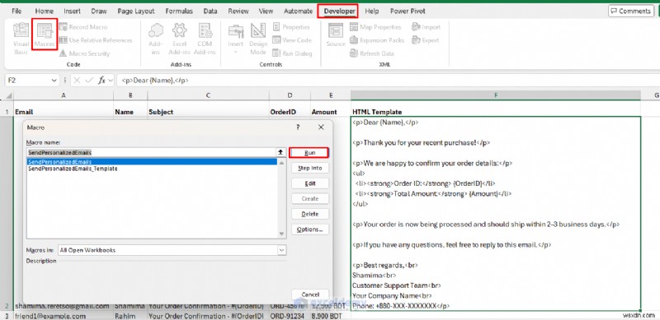Open Macro Security settings
Screen dimensions: 660x320
click(x=85, y=53)
